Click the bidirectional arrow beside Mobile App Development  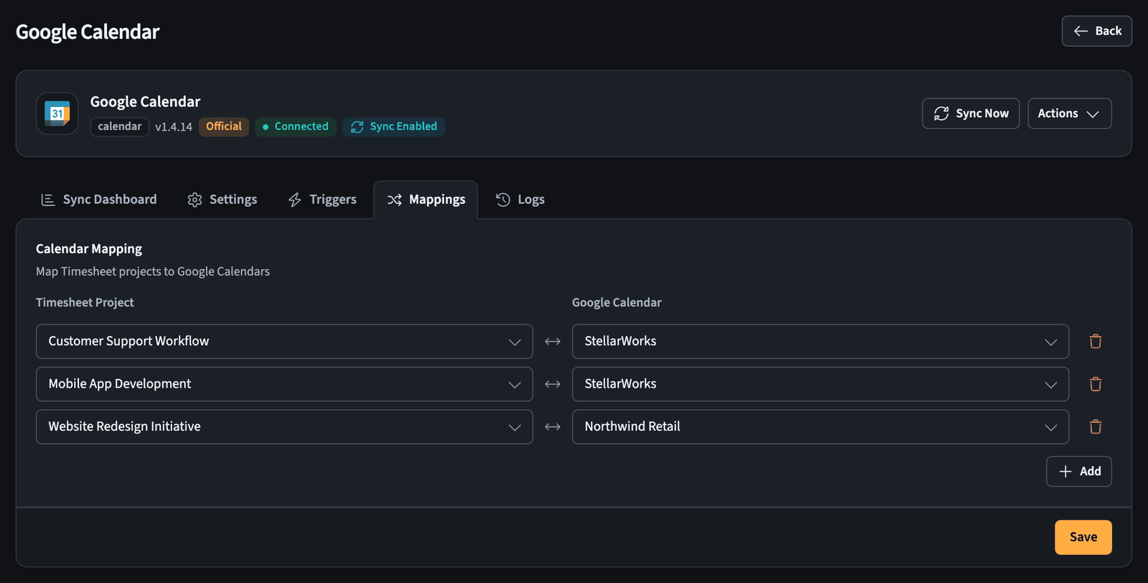click(552, 384)
